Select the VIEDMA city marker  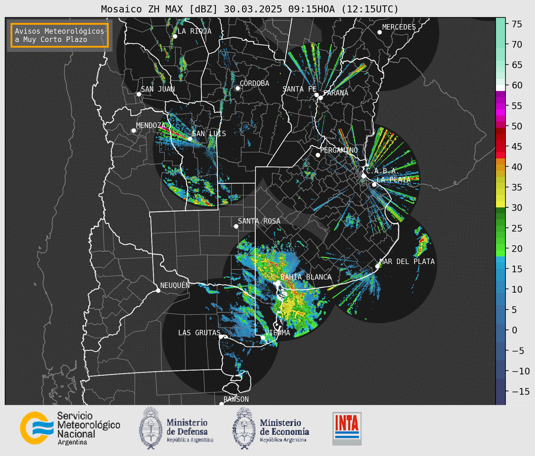click(263, 337)
